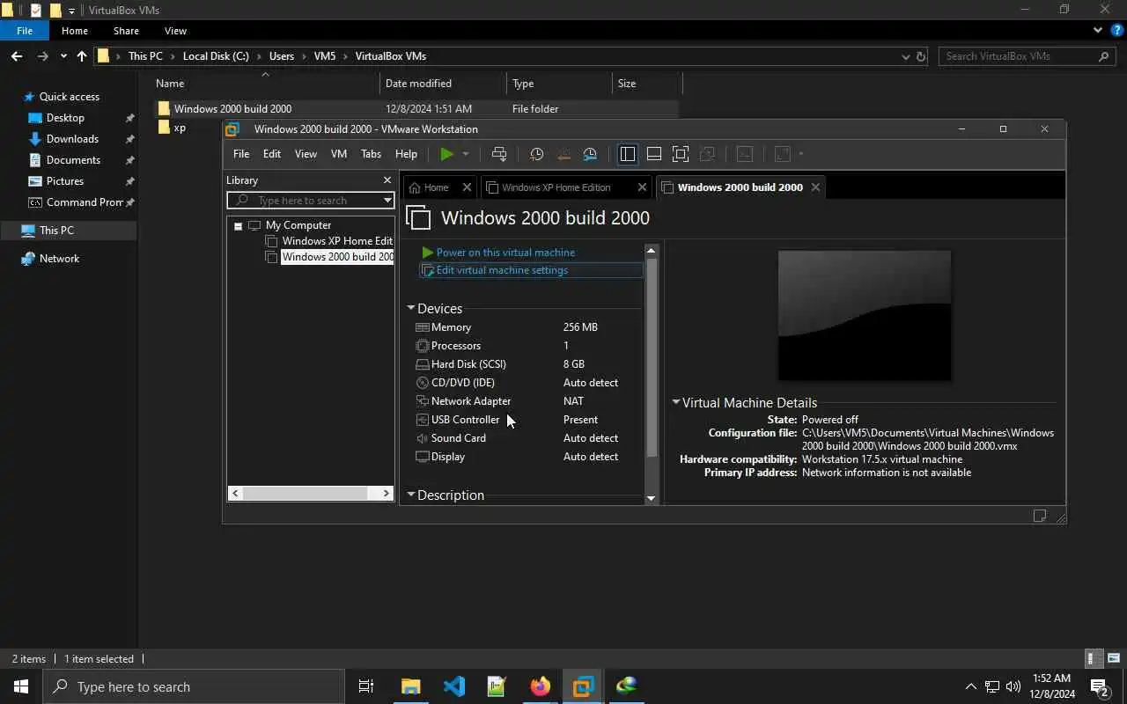
Task: Close the Windows 2000 build 2000 tab
Action: (x=815, y=187)
